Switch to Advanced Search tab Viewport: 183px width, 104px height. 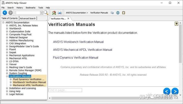[x=28, y=18]
